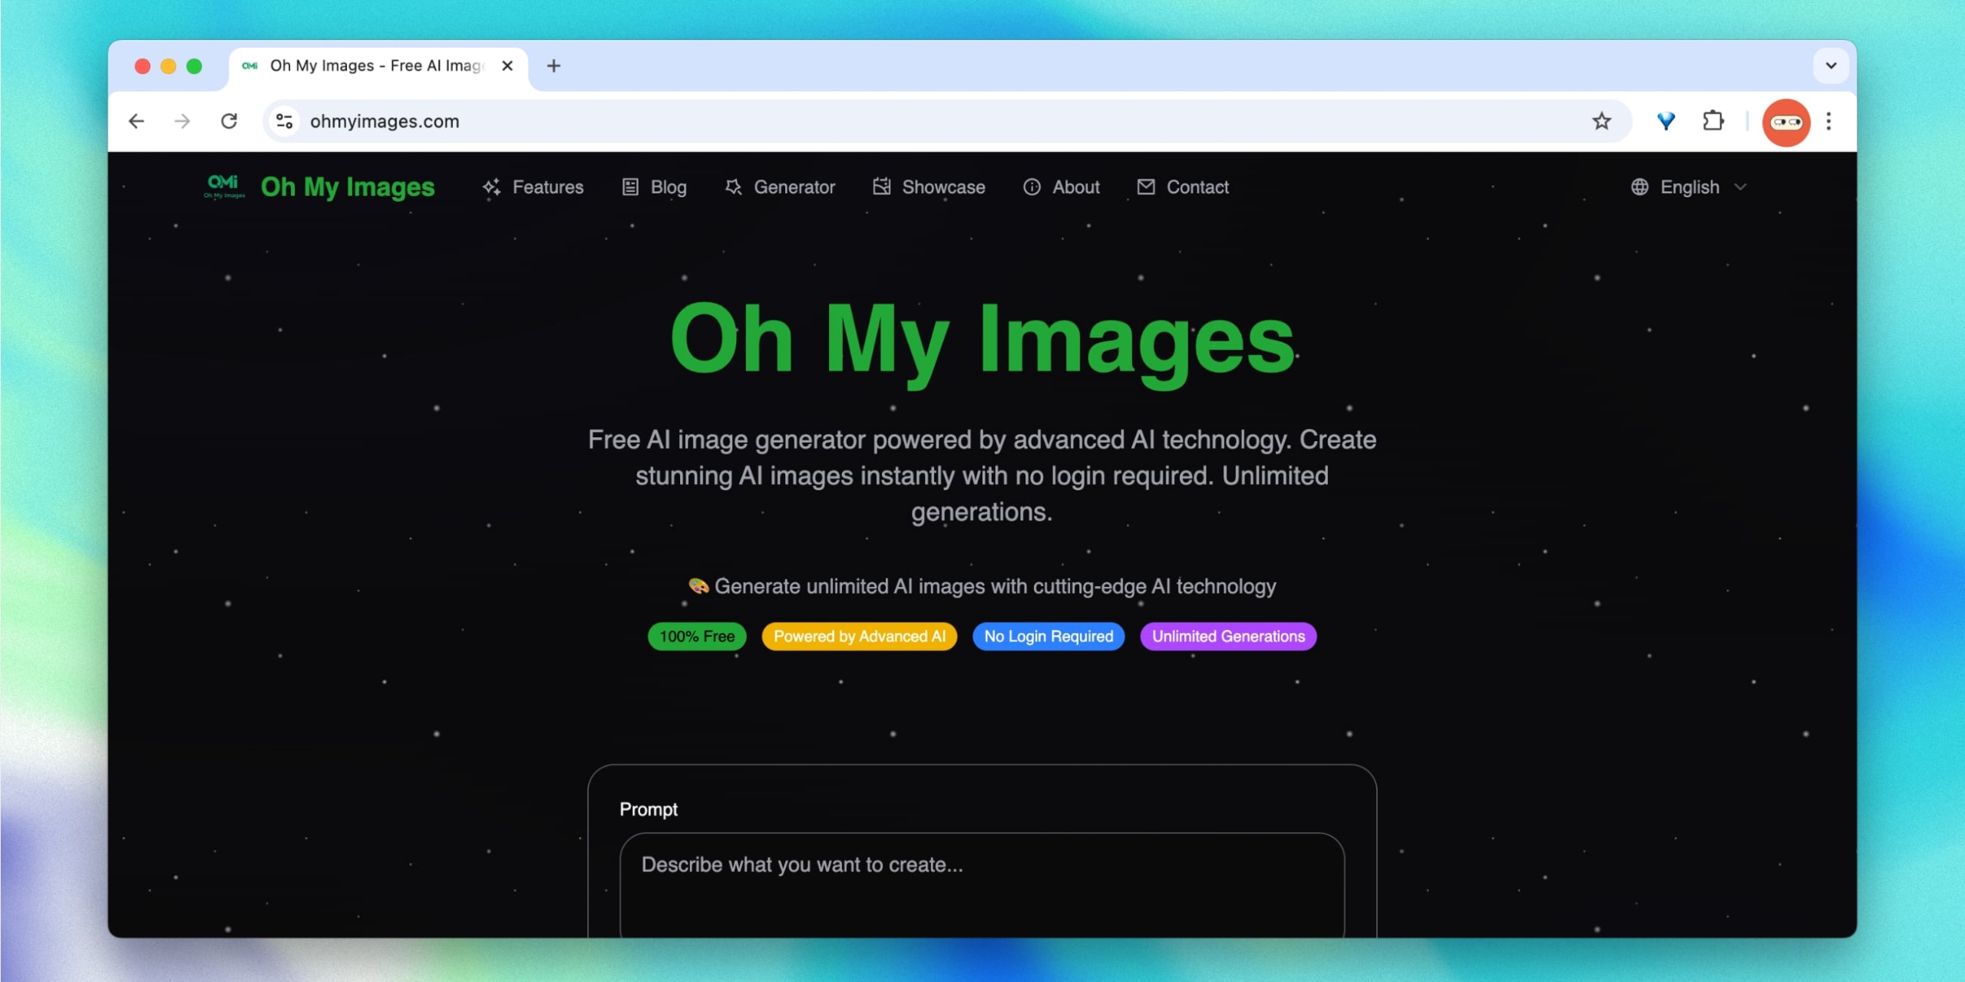
Task: Expand the English language dropdown
Action: tap(1741, 186)
